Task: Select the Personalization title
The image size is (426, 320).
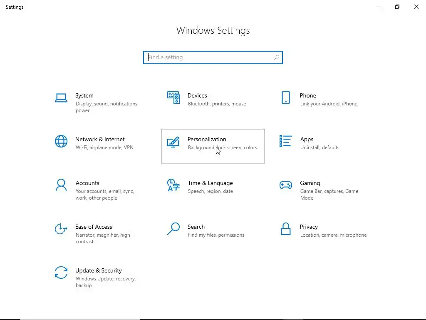Action: pyautogui.click(x=207, y=139)
